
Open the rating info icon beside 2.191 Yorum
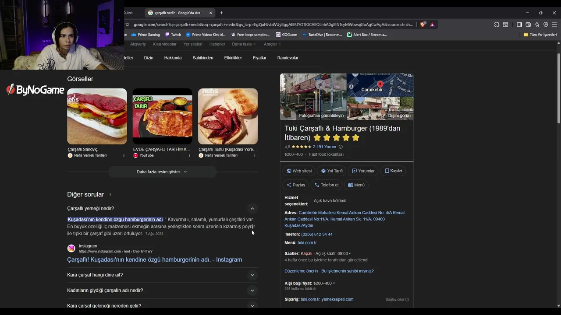click(x=341, y=147)
